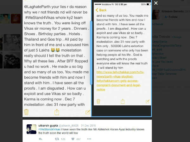Click share icon in right note screenshot
The height and width of the screenshot is (142, 190).
(123, 101)
